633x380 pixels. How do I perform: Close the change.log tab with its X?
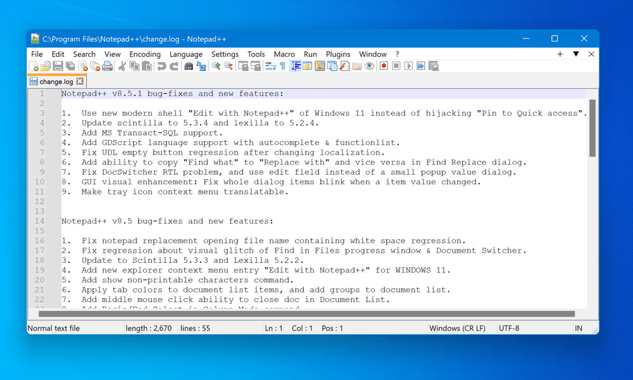click(x=80, y=81)
